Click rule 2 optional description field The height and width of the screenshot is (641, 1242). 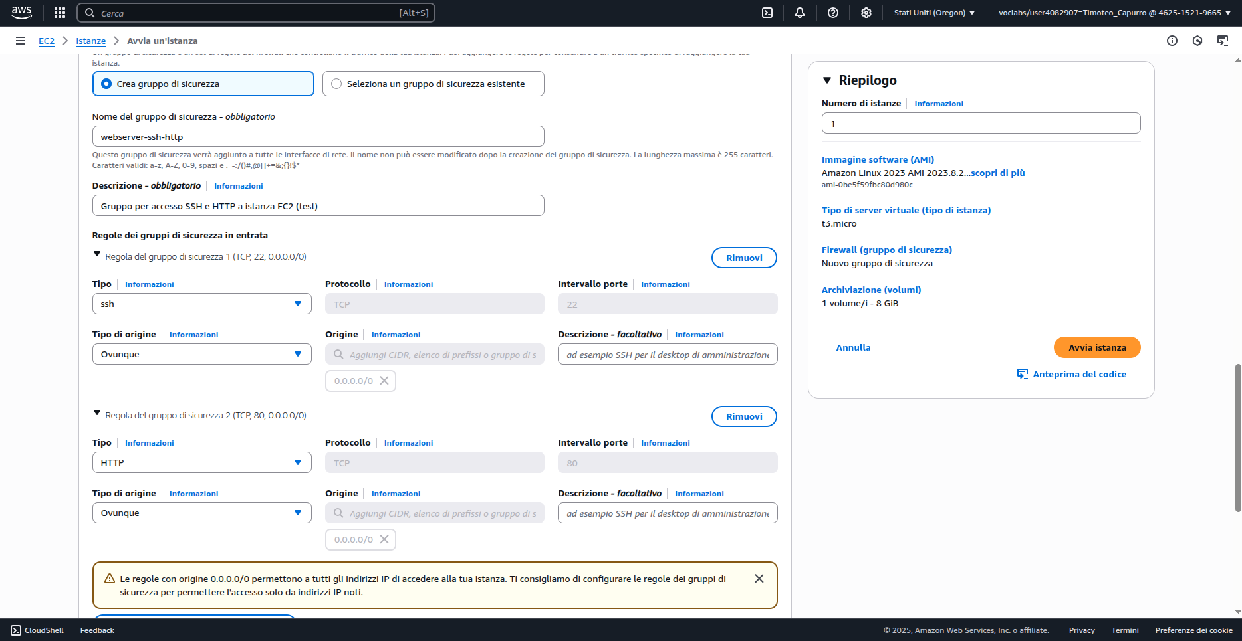(x=668, y=513)
